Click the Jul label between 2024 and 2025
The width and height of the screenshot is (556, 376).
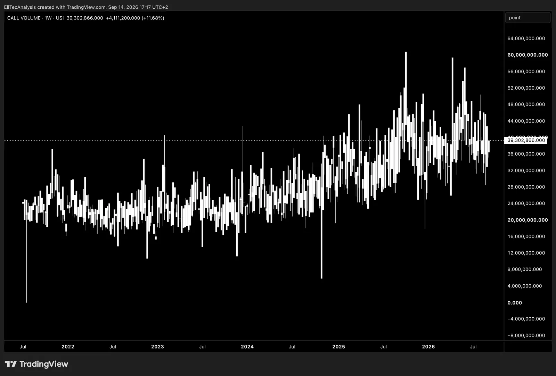[x=292, y=346]
